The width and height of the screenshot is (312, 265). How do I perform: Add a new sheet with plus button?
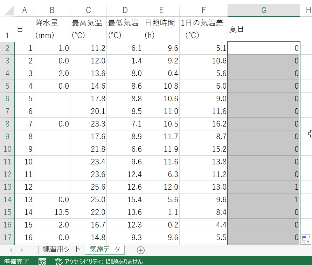point(141,250)
